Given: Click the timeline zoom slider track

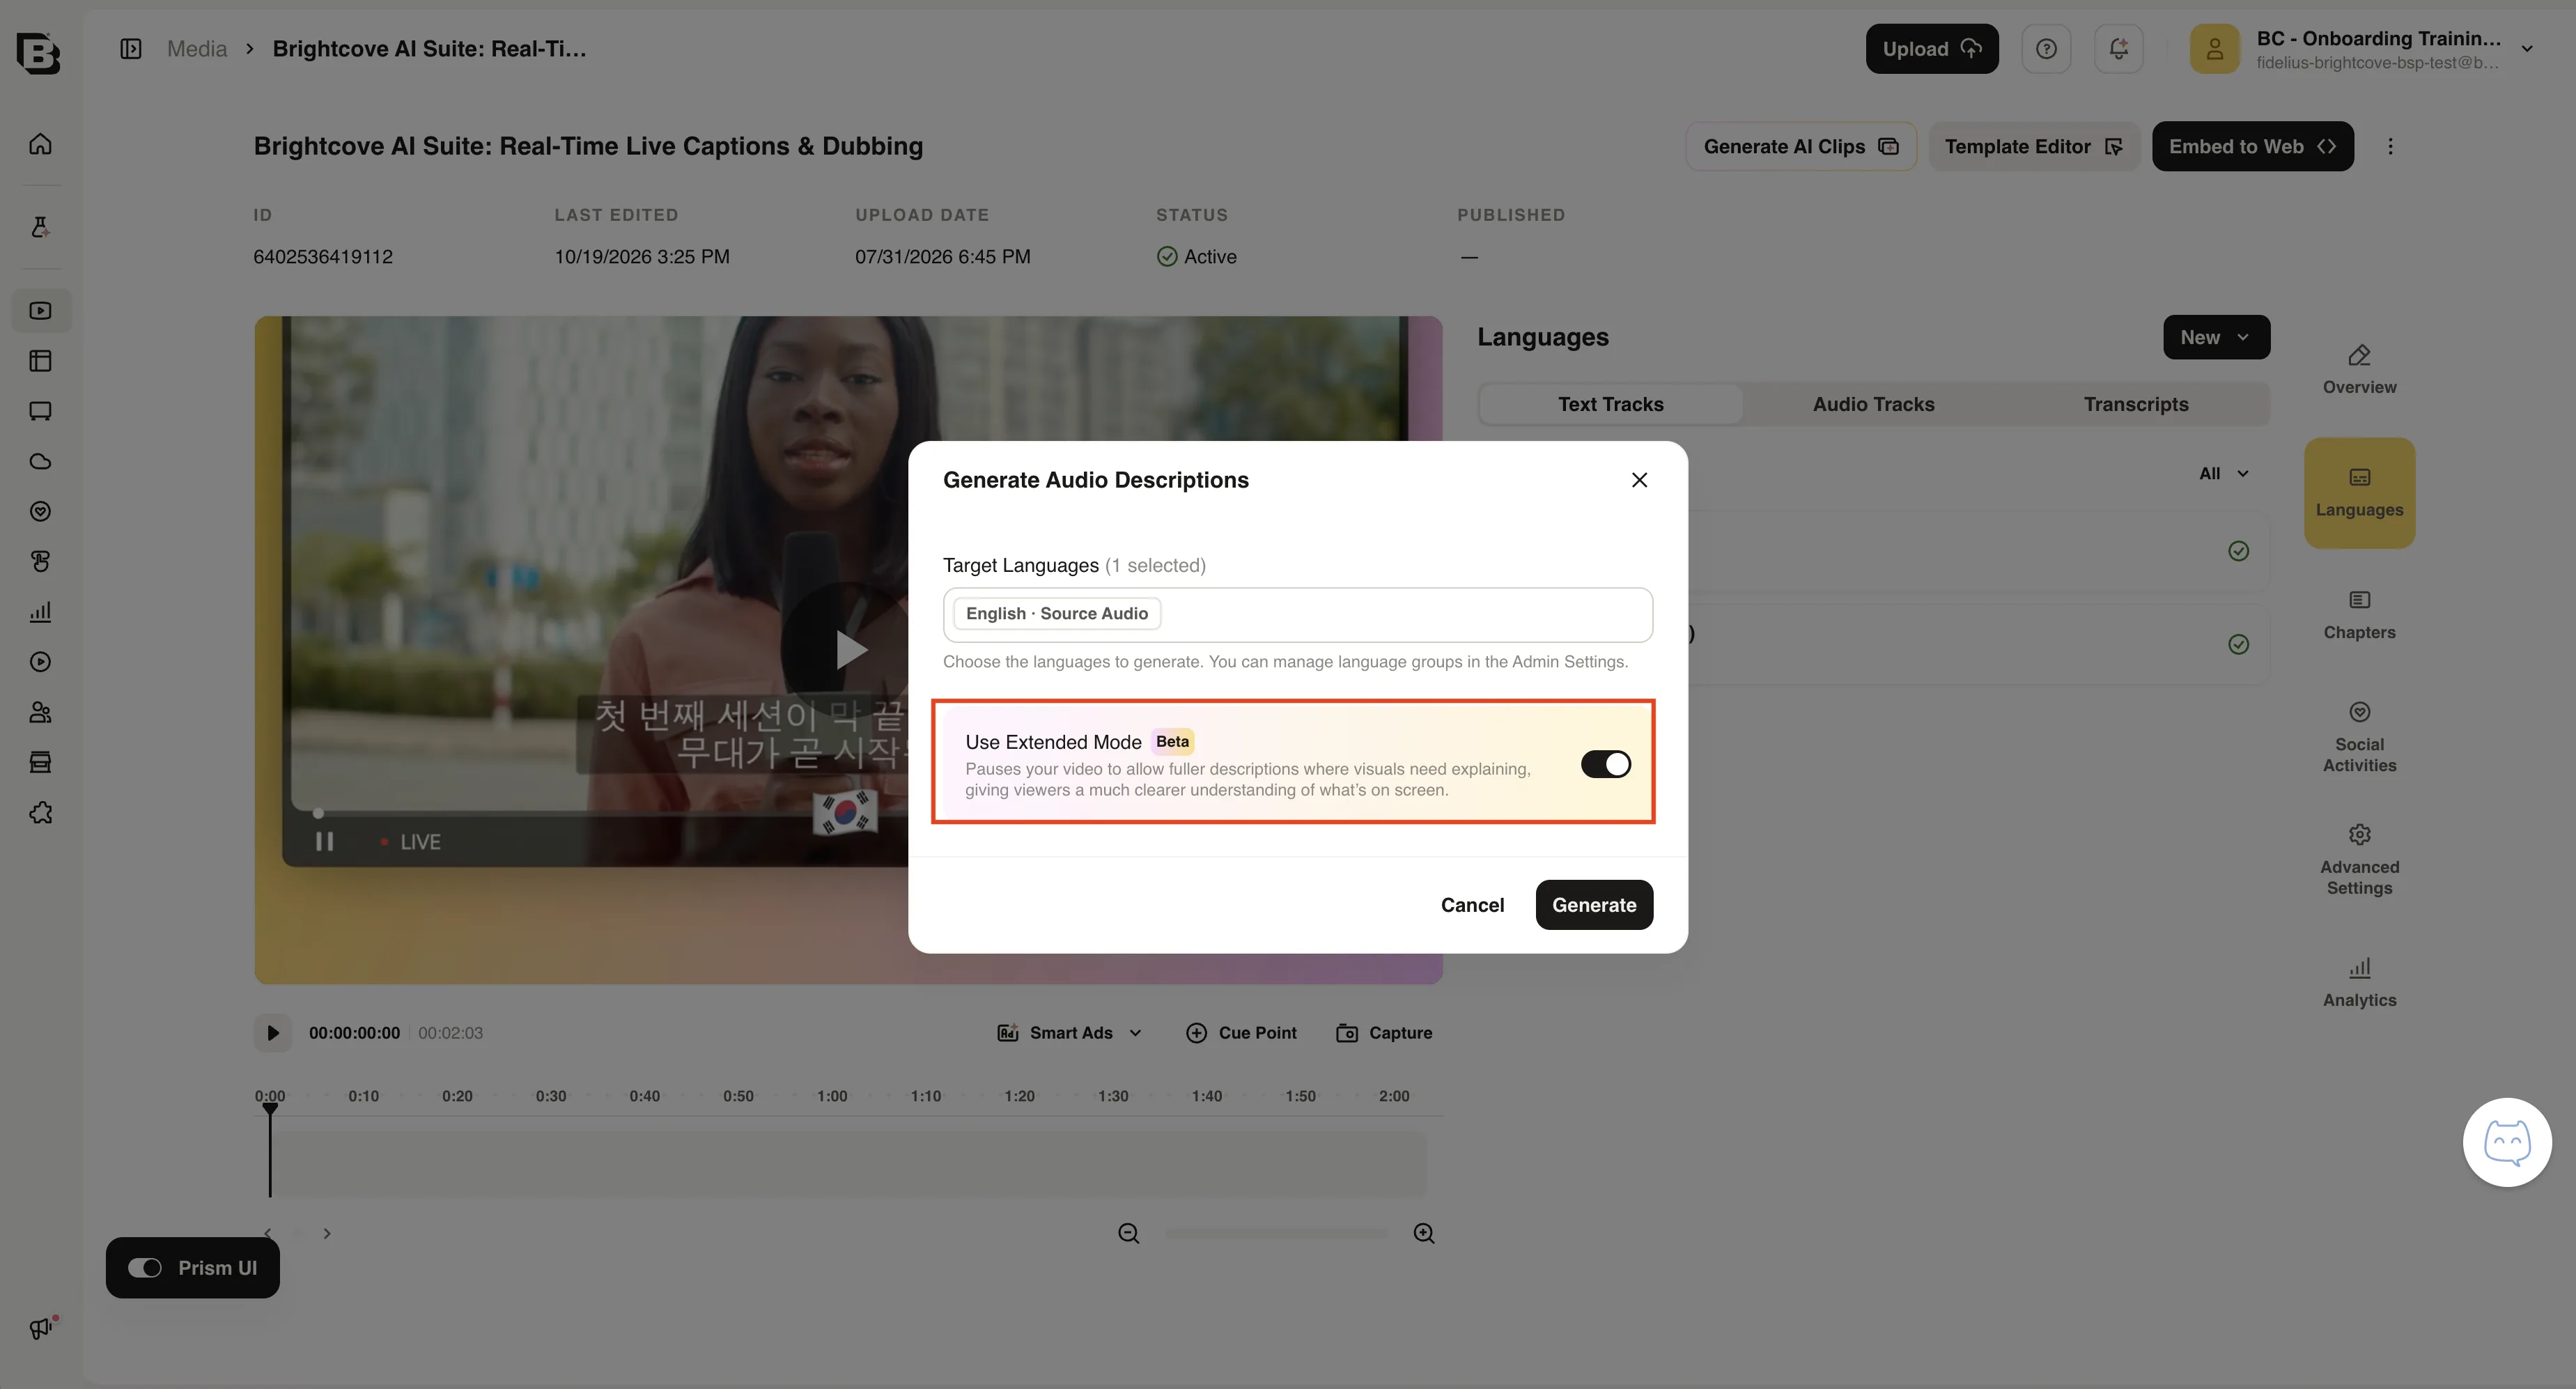Looking at the screenshot, I should [x=1276, y=1233].
